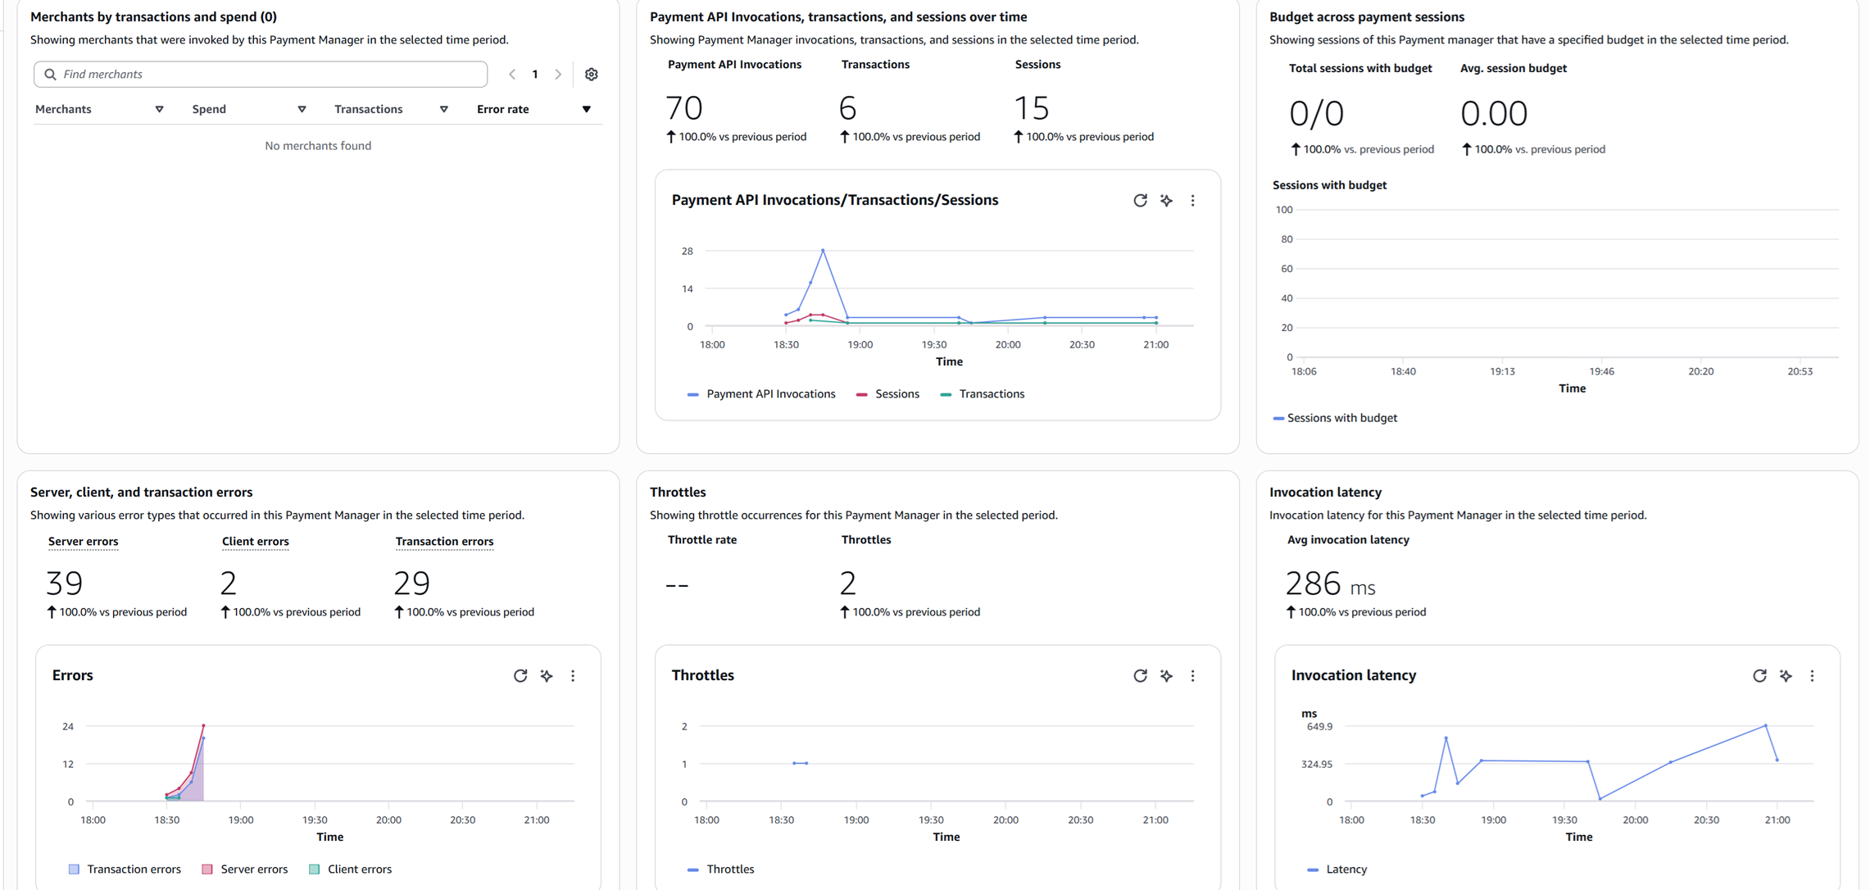
Task: Click the 15 Sessions value
Action: (1032, 108)
